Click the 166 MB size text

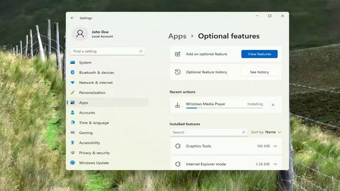pos(263,146)
